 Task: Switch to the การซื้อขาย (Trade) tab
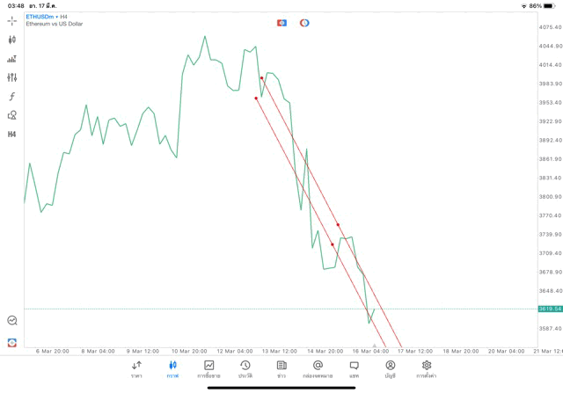click(x=208, y=369)
